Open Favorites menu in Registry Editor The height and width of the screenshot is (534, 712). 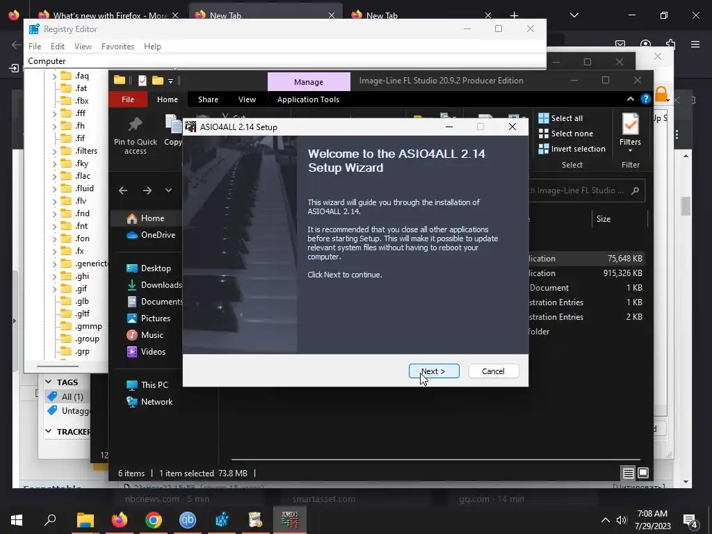click(118, 47)
